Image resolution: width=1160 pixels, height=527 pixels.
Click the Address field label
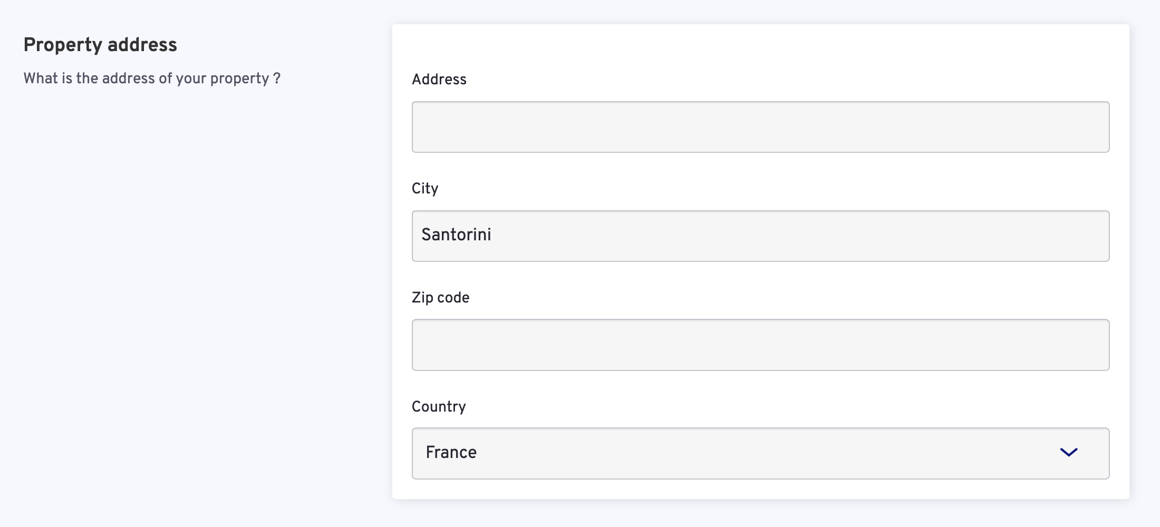(x=439, y=80)
